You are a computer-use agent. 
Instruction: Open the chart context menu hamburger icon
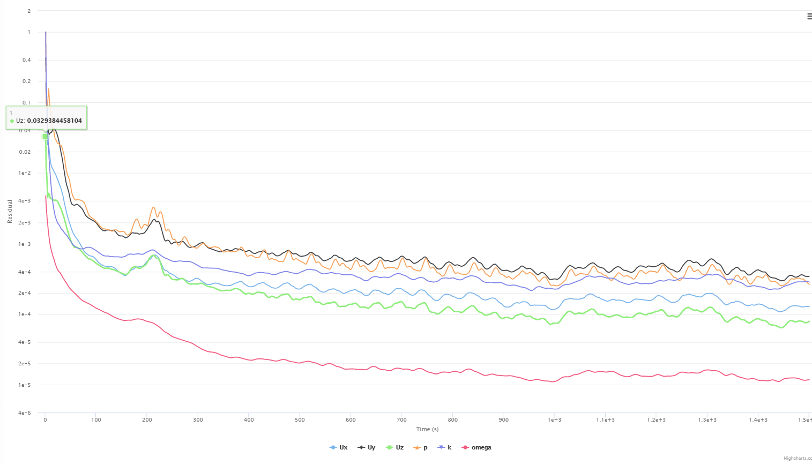click(x=809, y=17)
